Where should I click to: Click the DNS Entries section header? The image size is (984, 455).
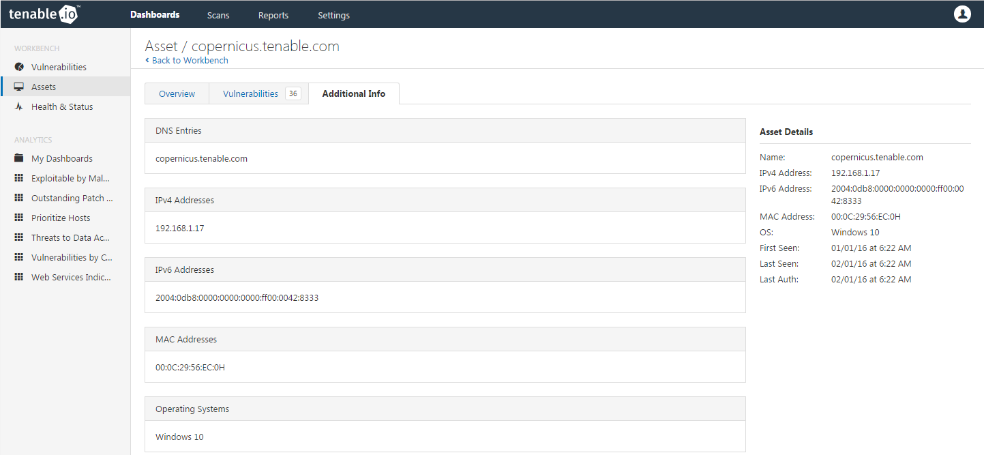point(445,130)
